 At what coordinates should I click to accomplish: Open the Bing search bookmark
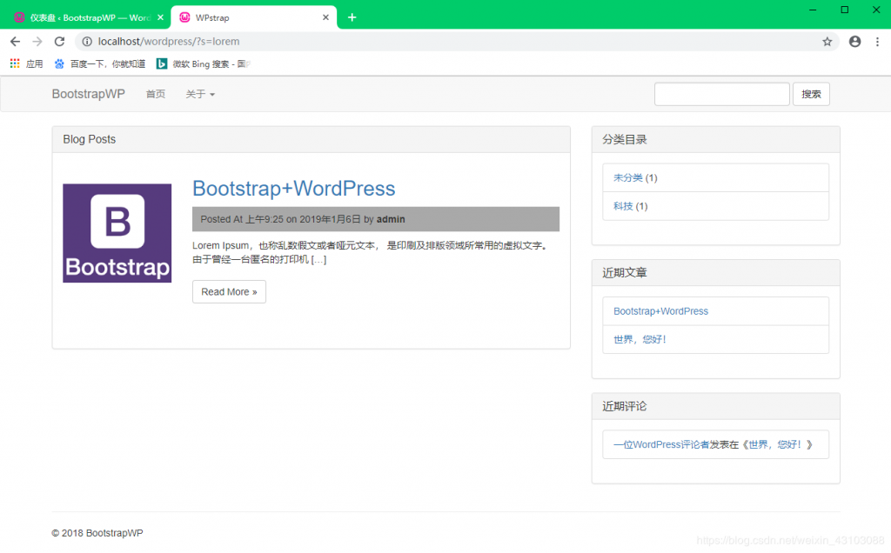click(x=204, y=63)
